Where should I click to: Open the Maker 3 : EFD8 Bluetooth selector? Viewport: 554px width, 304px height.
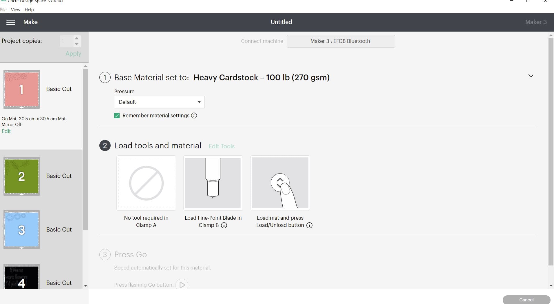tap(341, 41)
